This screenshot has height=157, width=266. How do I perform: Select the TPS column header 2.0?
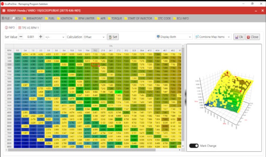click(x=41, y=50)
